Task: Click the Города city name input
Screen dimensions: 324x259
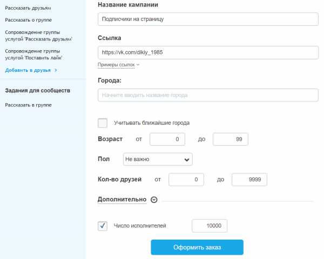Action: tap(208, 95)
